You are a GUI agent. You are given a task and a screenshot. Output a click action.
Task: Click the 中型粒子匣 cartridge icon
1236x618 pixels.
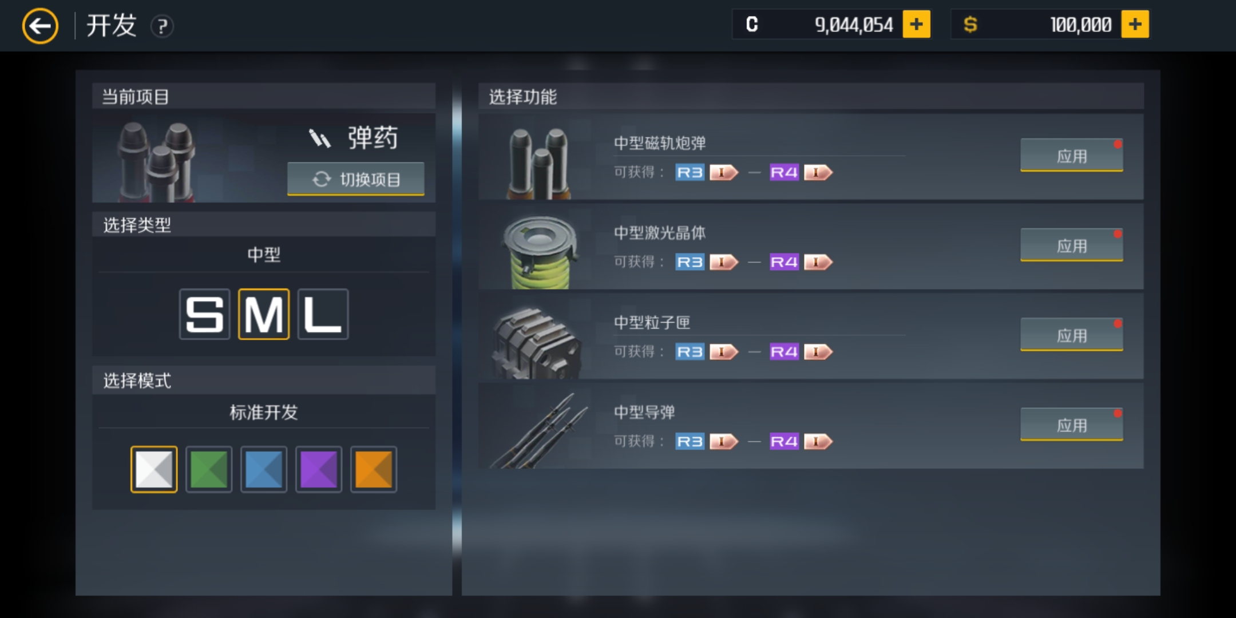click(537, 342)
